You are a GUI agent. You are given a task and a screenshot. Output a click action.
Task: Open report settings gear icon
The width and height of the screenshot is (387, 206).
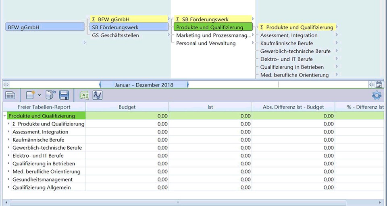pyautogui.click(x=377, y=95)
